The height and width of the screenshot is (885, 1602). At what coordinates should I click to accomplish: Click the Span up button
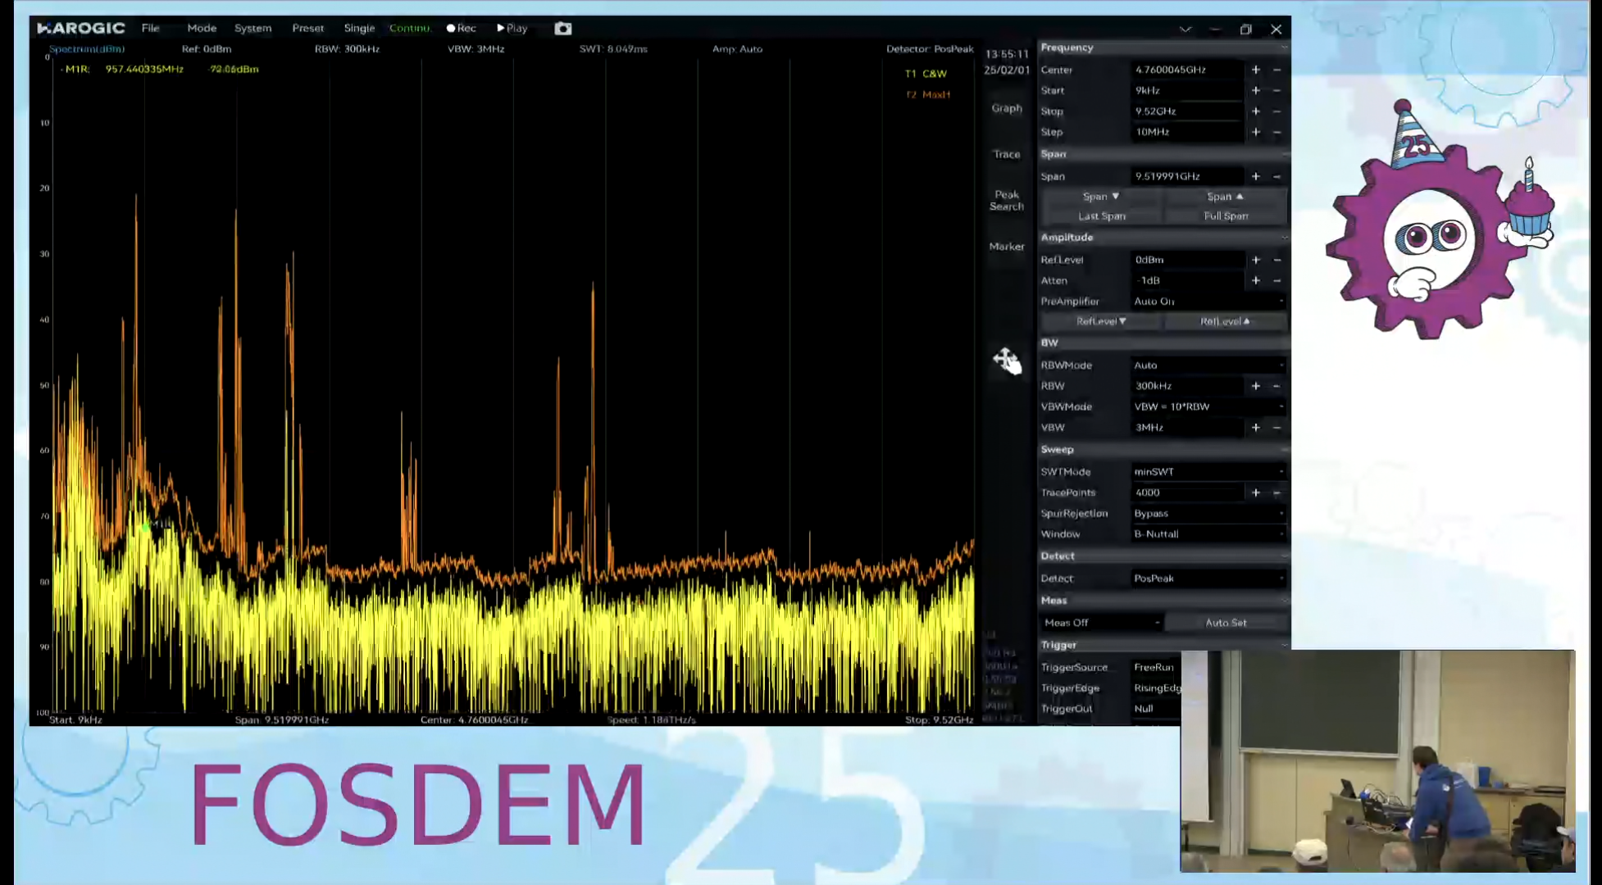pos(1225,197)
